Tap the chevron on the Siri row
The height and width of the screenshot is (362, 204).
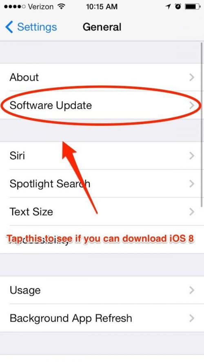(191, 155)
